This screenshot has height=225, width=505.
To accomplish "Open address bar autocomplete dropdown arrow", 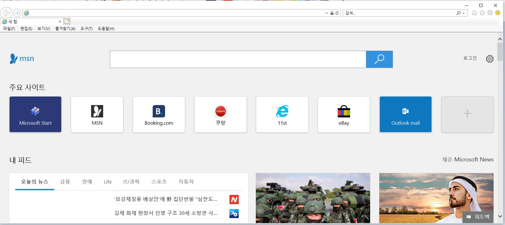I will tap(327, 13).
